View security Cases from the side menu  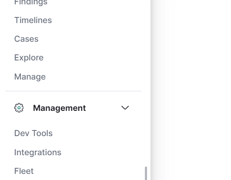[x=26, y=39]
